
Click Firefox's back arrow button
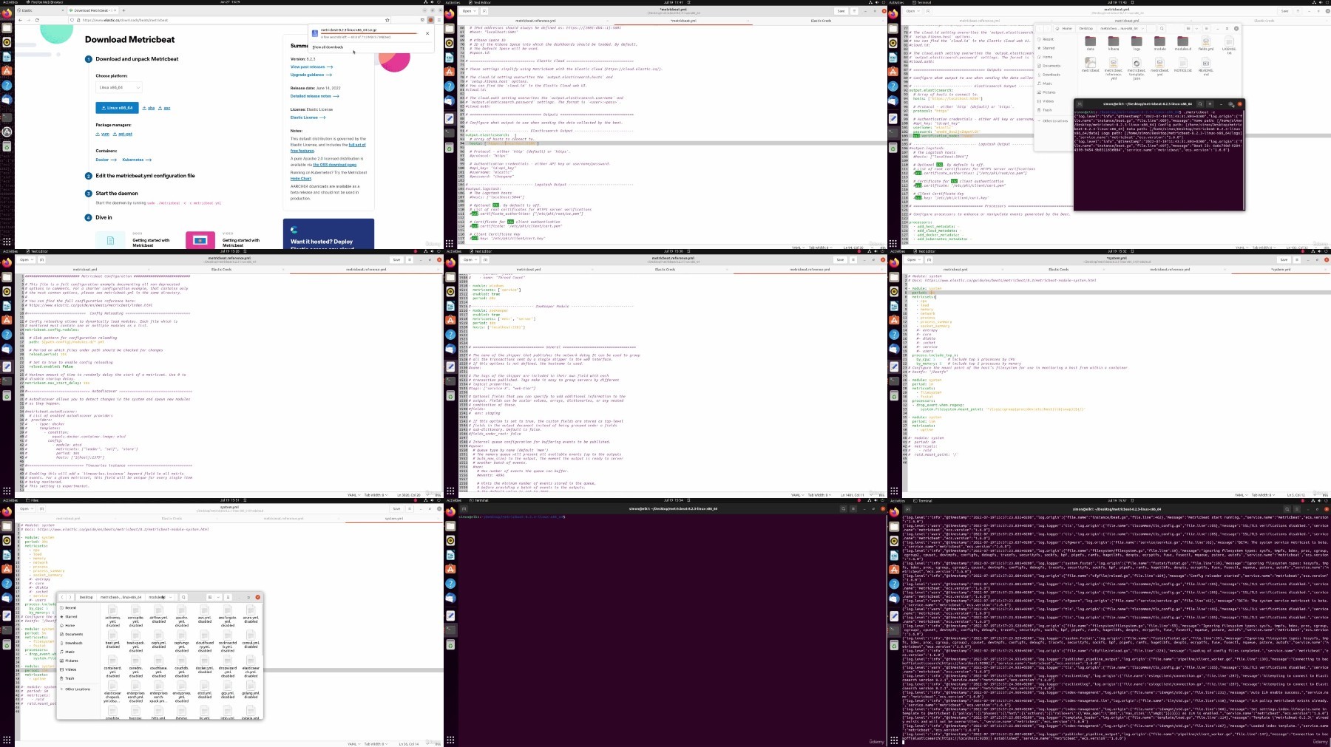point(21,20)
